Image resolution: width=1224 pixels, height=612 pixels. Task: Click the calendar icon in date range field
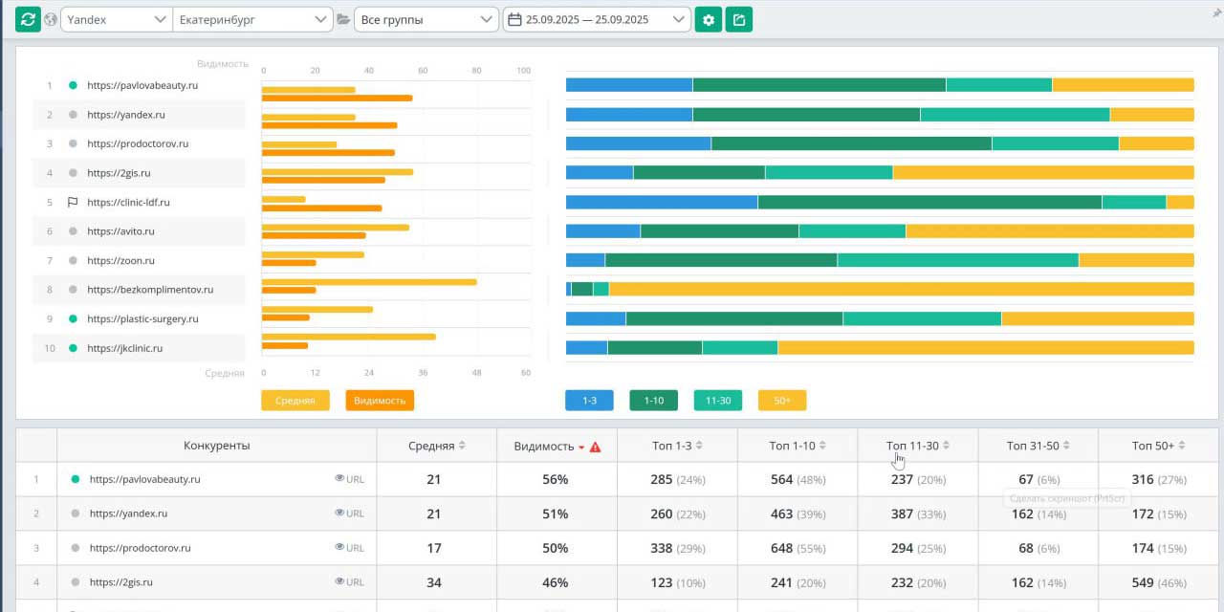click(x=514, y=19)
